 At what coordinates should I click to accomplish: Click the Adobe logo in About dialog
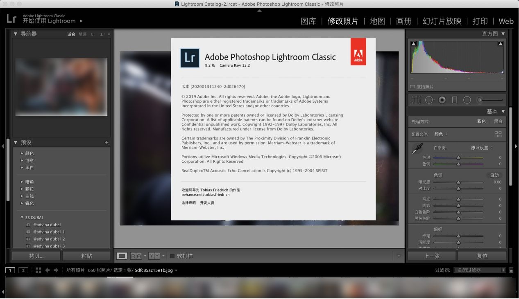coord(358,52)
